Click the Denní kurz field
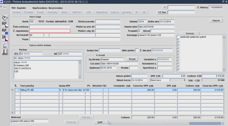This screenshot has width=228, height=126. [x=160, y=80]
